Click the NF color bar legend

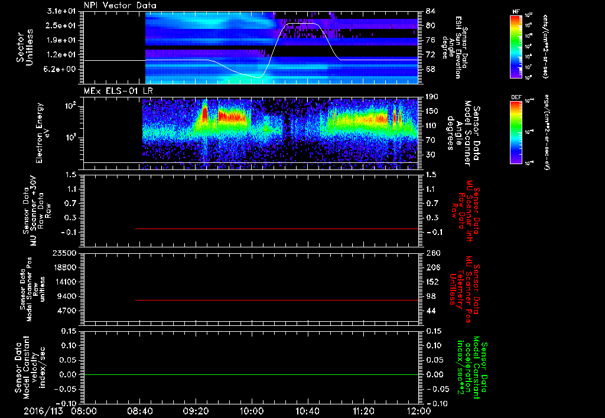point(516,46)
